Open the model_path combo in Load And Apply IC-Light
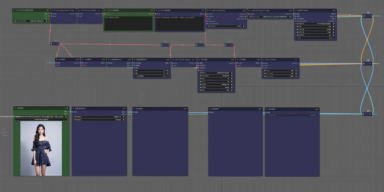The width and height of the screenshot is (384, 192). click(x=270, y=17)
